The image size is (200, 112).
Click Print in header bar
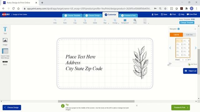point(173,14)
